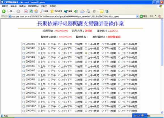Click the Forward arrow toolbar icon
Screen dimensions: 164x118
point(18,11)
